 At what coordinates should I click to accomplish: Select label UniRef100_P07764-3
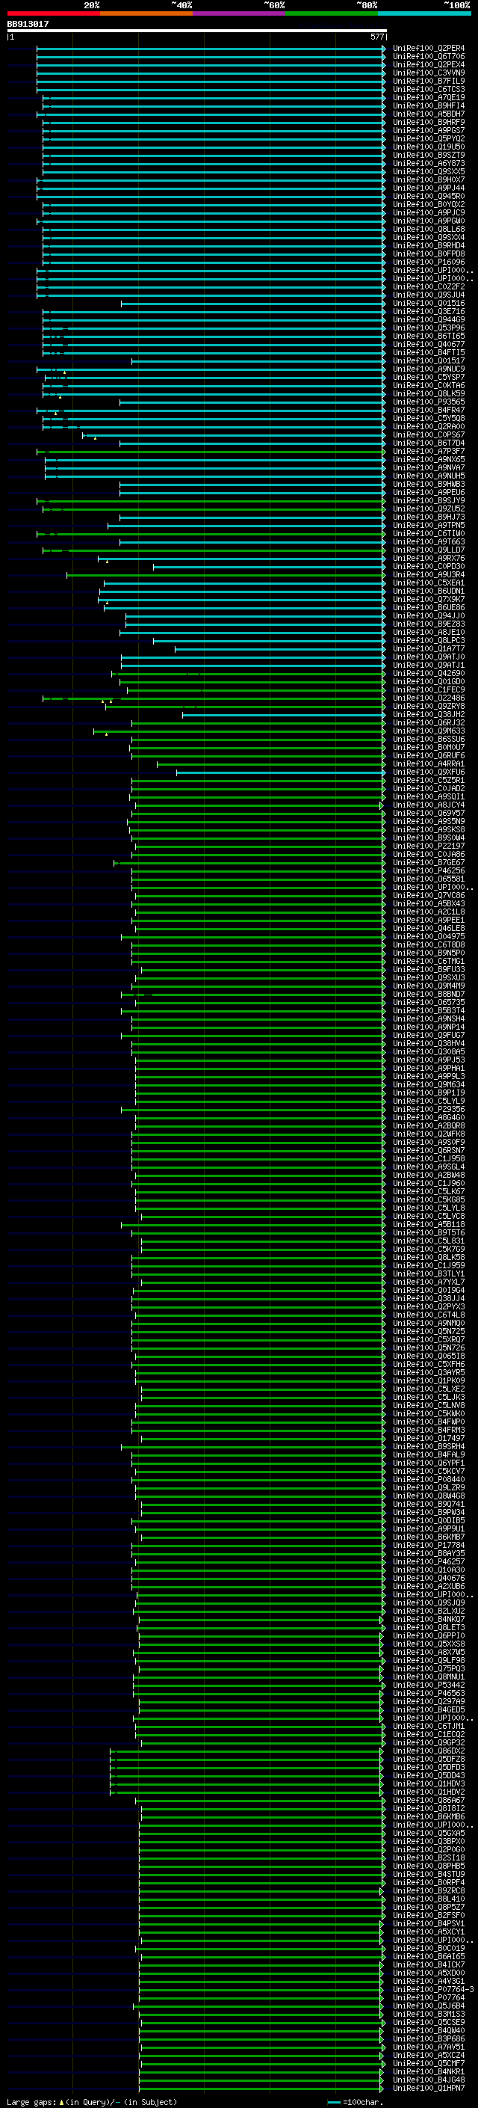pos(433,1988)
